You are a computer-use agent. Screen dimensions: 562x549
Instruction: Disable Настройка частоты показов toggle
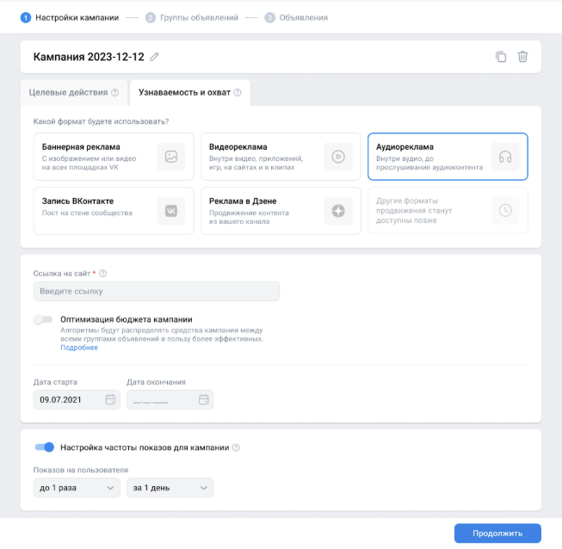[44, 447]
